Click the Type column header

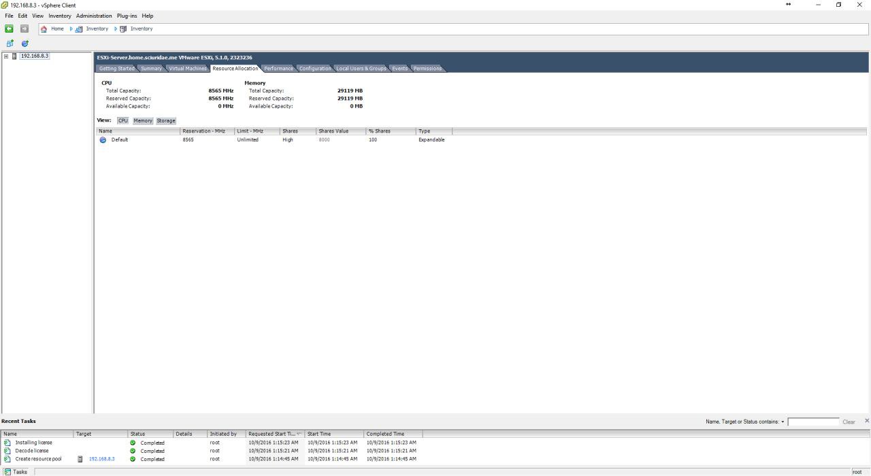tap(434, 131)
